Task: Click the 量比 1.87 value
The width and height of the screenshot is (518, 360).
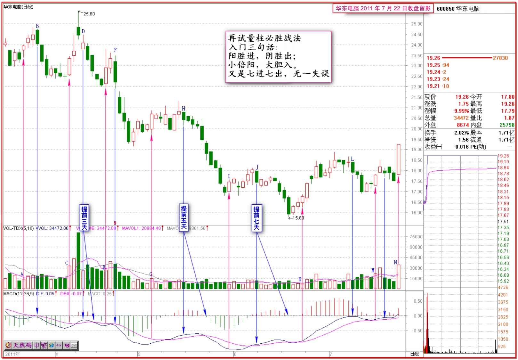Action: 509,118
